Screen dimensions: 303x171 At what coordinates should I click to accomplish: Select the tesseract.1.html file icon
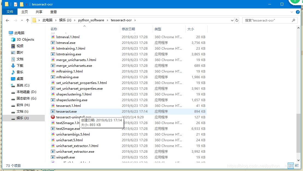[53, 106]
